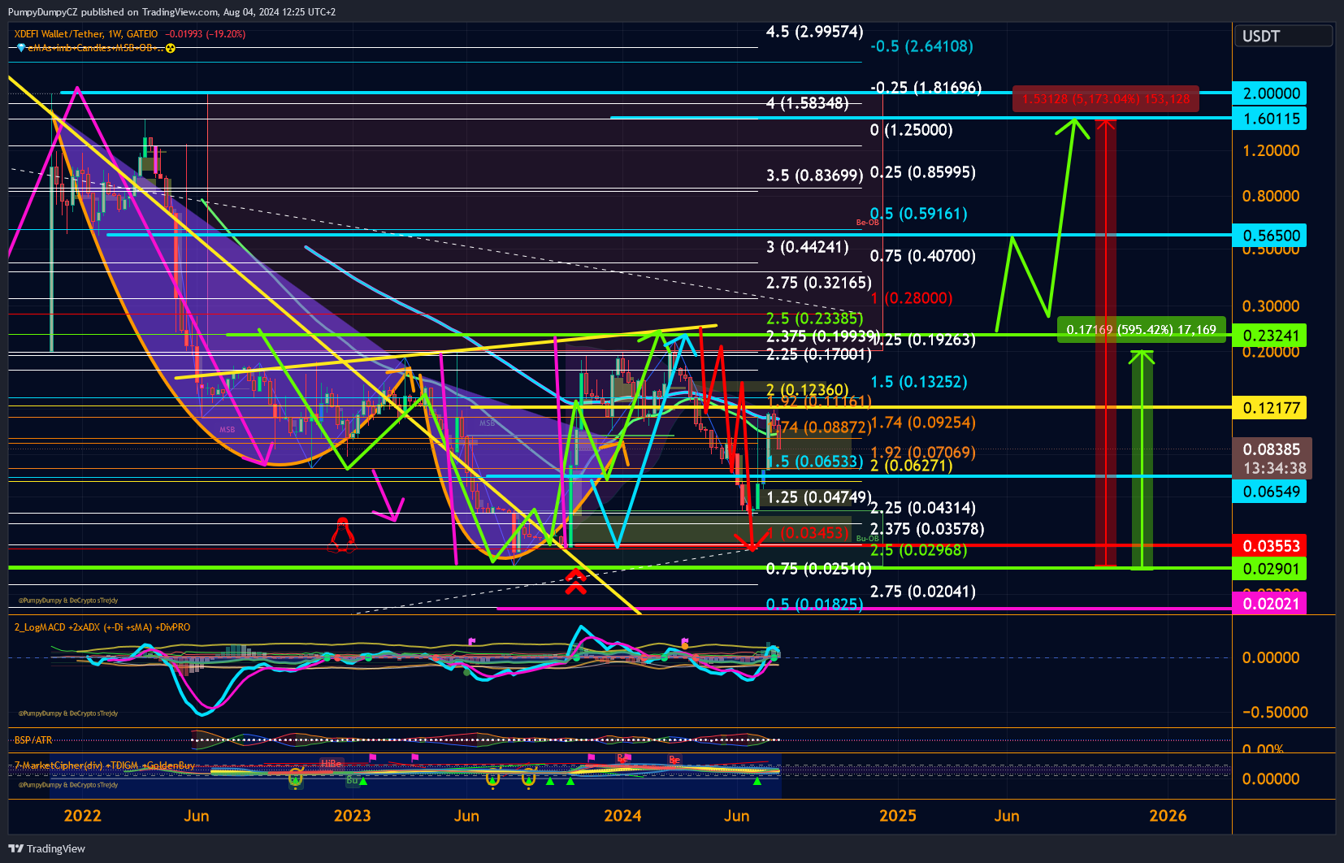
Task: Select the 0.02901 green price label
Action: pos(1271,569)
